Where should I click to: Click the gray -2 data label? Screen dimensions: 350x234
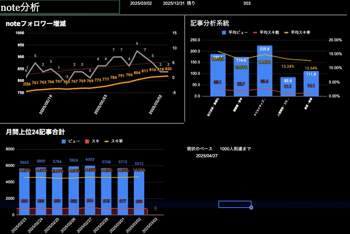(67, 77)
